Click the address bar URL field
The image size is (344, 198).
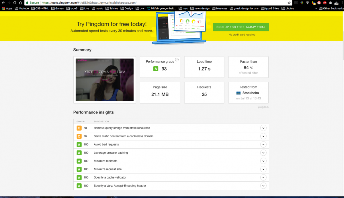[x=158, y=3]
